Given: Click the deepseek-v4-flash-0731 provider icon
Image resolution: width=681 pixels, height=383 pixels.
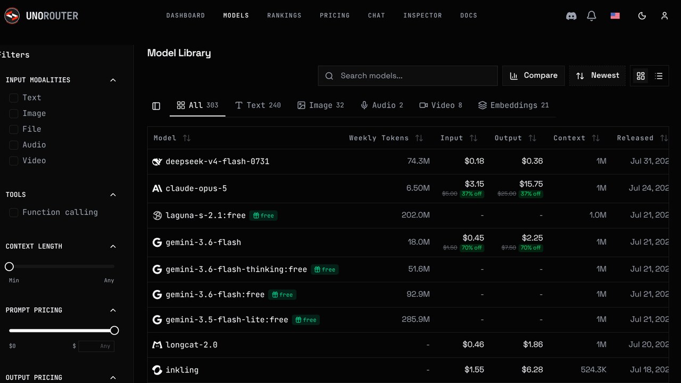Looking at the screenshot, I should pyautogui.click(x=157, y=162).
